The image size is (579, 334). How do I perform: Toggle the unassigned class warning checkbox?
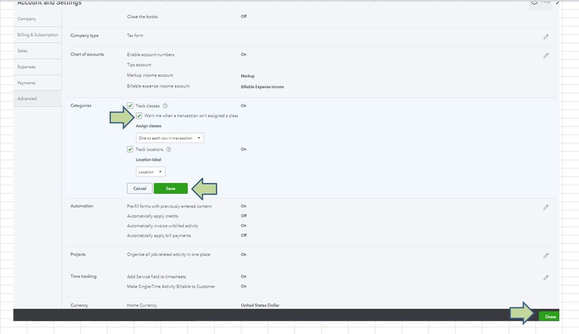[139, 116]
